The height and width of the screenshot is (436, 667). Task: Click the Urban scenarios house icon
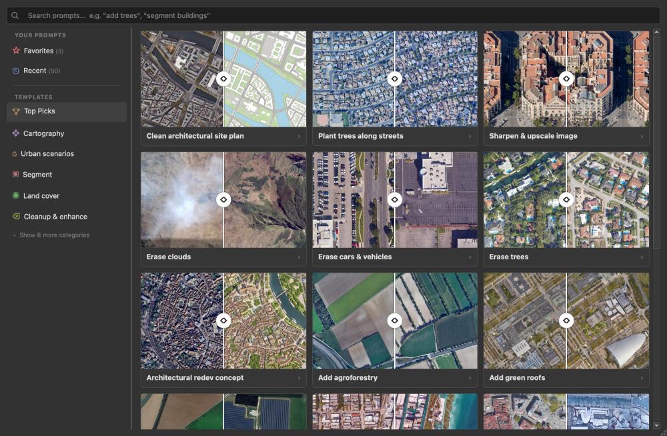coord(15,153)
